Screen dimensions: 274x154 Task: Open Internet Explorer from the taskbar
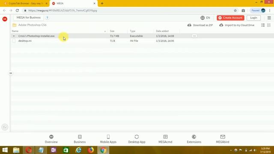click(x=78, y=150)
